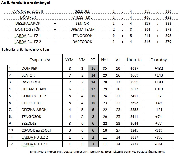Select the 'Fa arány' column header

(x=159, y=60)
